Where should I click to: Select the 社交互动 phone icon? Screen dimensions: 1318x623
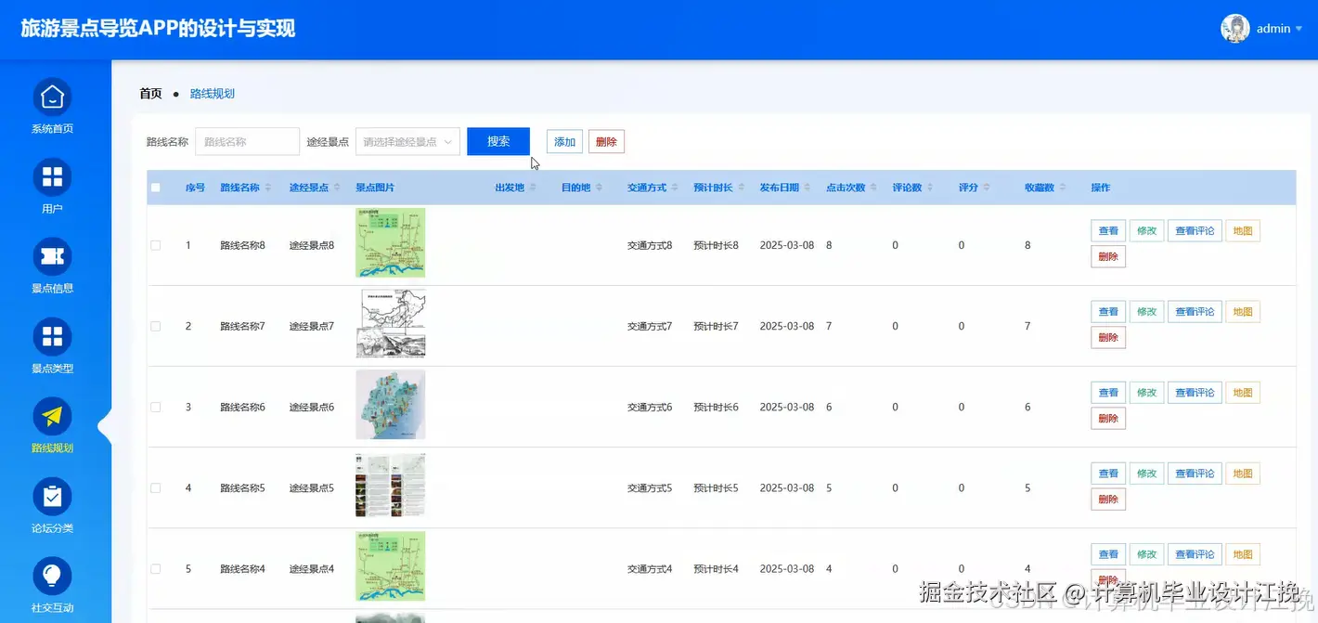coord(52,576)
